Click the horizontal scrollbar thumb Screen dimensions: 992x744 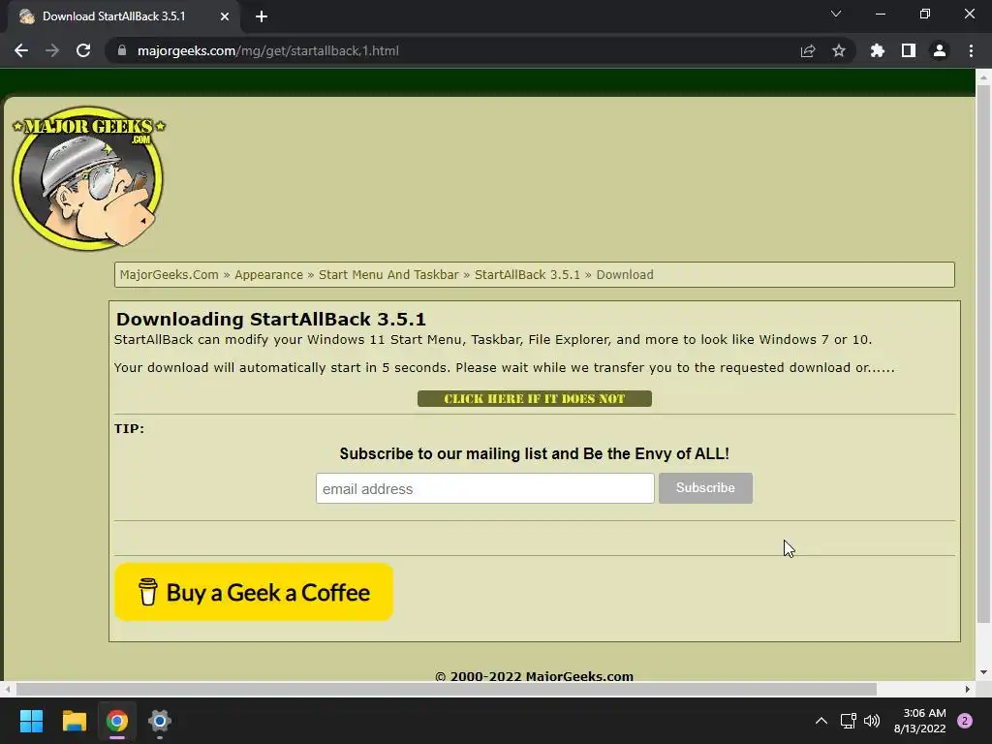(446, 689)
